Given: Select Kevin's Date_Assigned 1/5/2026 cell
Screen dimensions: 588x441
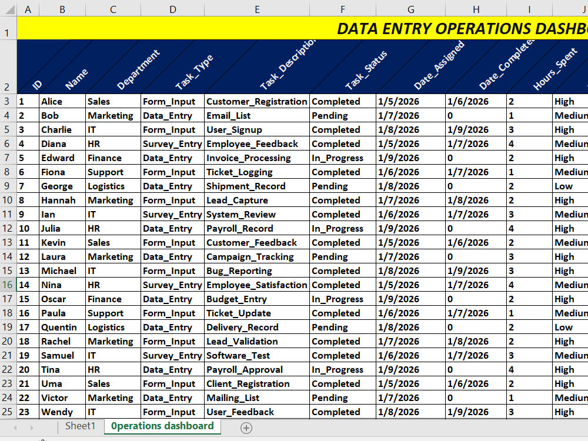Looking at the screenshot, I should (x=410, y=243).
